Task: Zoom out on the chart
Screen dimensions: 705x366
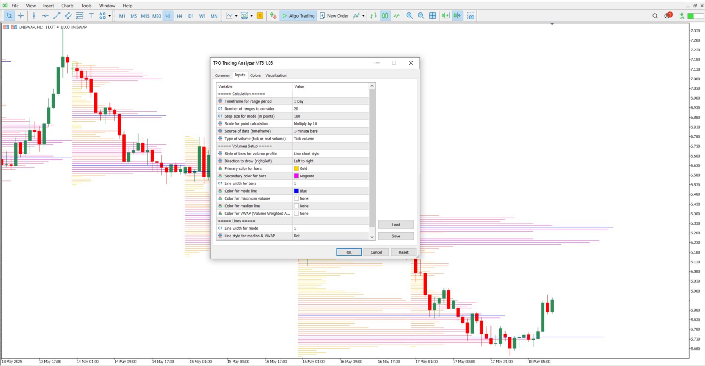Action: tap(421, 16)
